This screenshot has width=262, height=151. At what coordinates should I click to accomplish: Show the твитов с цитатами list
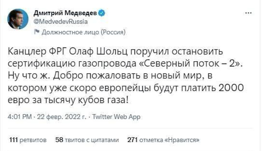pyautogui.click(x=92, y=140)
